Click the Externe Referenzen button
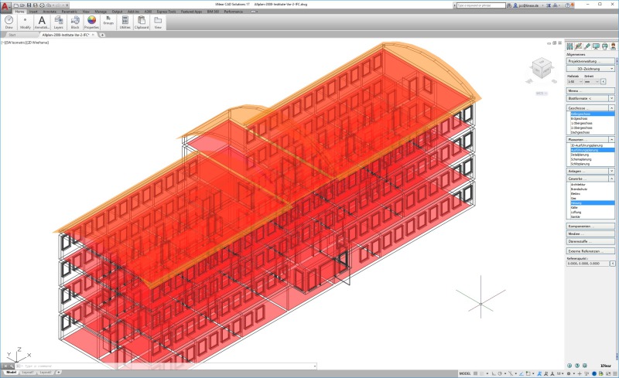The height and width of the screenshot is (378, 619). pos(590,250)
